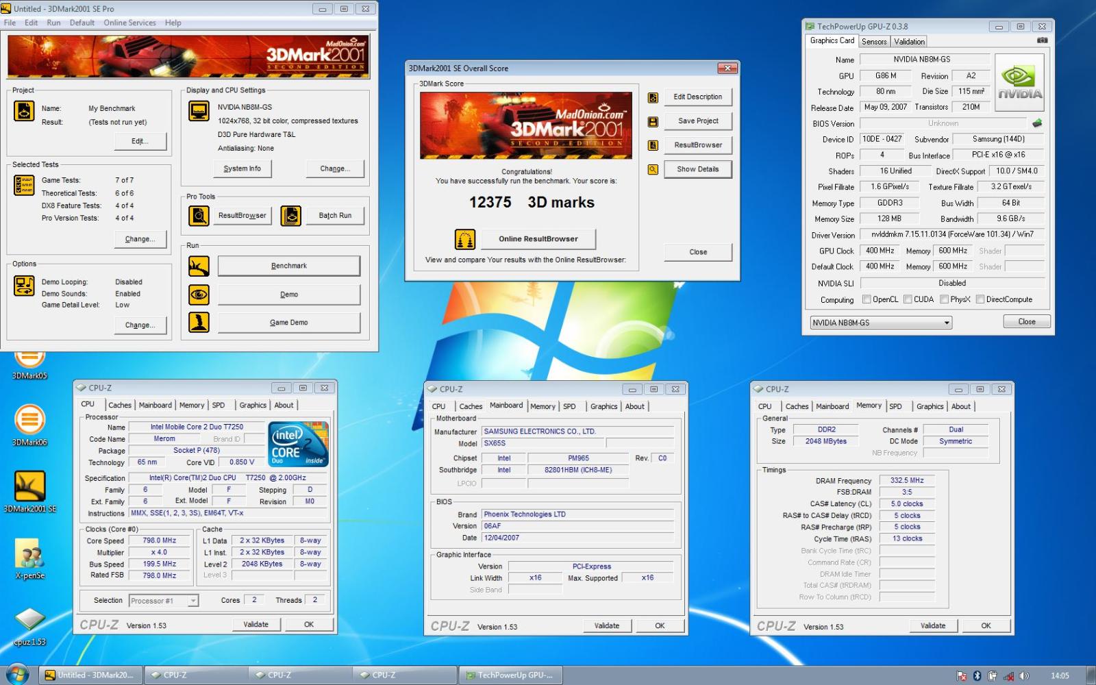This screenshot has width=1096, height=685.
Task: Click the Project icon in 3DMark2001
Action: pyautogui.click(x=24, y=111)
